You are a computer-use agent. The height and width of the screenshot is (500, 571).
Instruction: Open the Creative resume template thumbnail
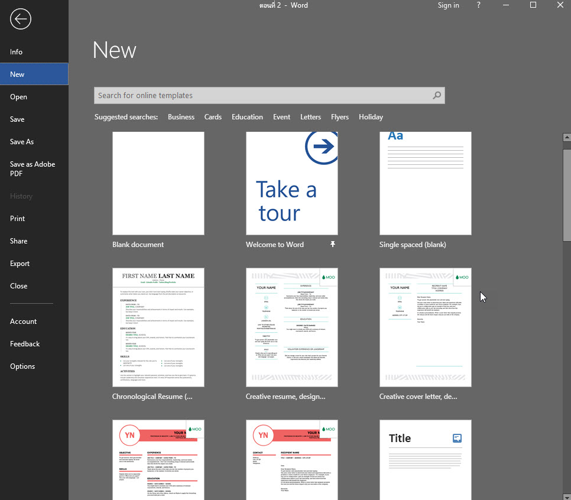click(291, 327)
